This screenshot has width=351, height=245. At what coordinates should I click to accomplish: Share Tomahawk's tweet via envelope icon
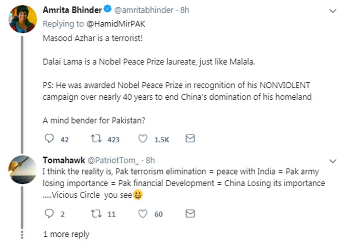190,214
